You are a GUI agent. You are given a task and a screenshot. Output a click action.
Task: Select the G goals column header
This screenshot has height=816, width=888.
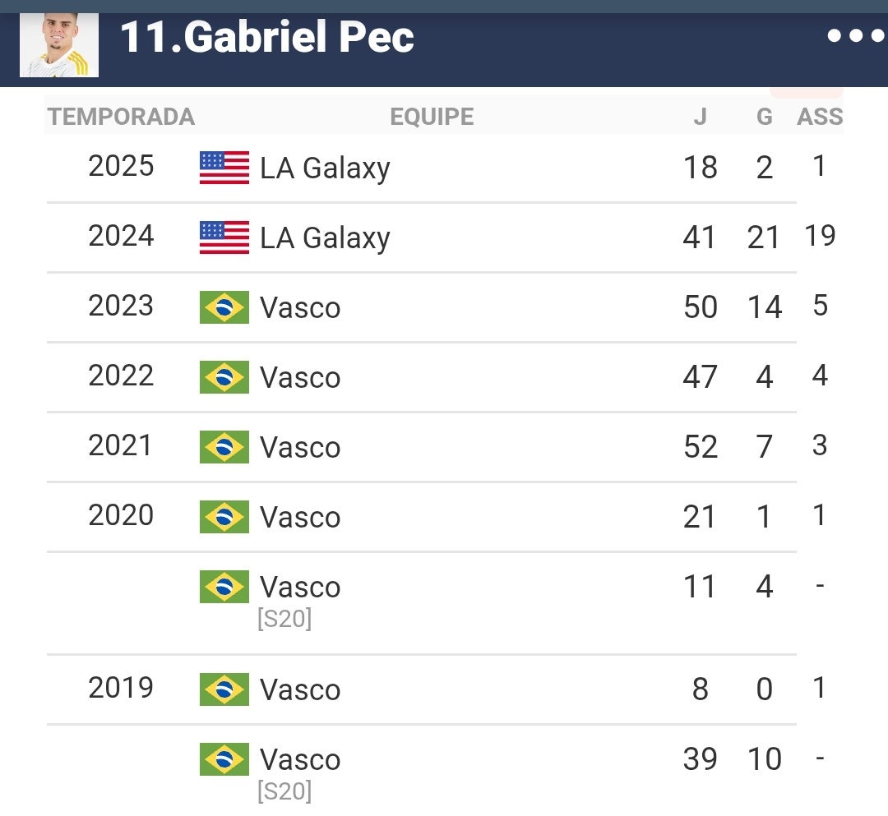765,117
